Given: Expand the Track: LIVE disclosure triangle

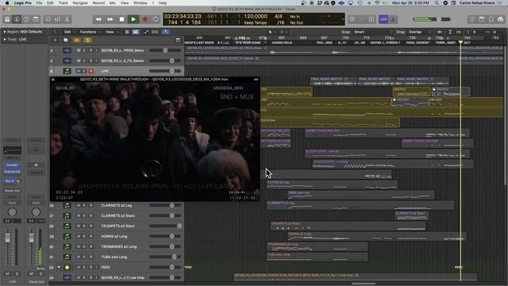Looking at the screenshot, I should [5, 40].
